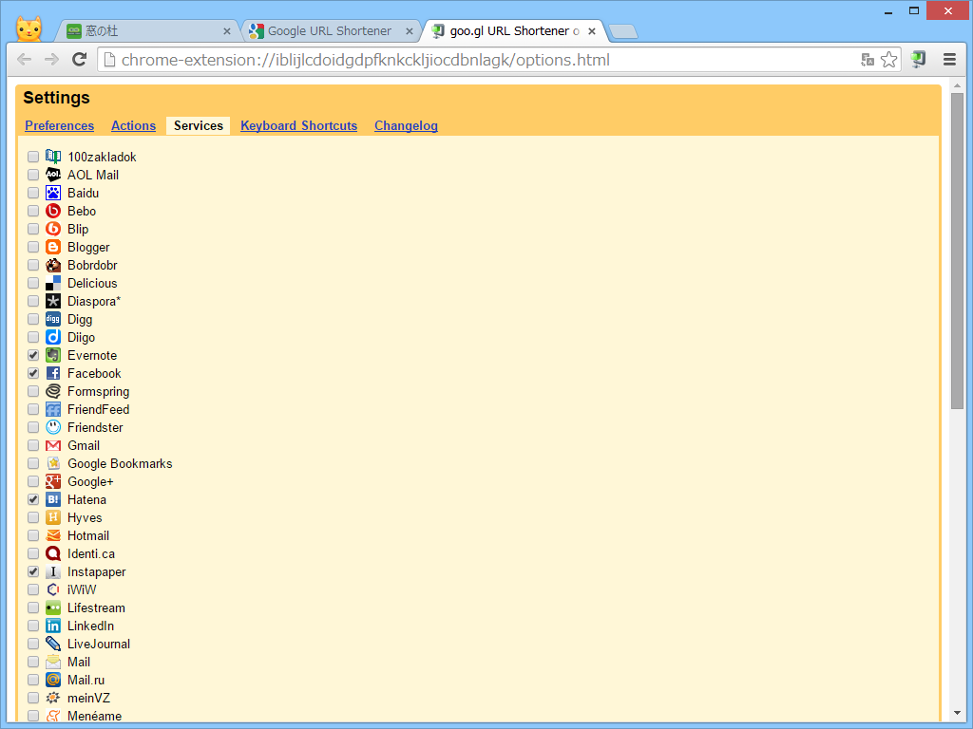Enable the Gmail checkbox
The height and width of the screenshot is (729, 973).
click(x=33, y=446)
